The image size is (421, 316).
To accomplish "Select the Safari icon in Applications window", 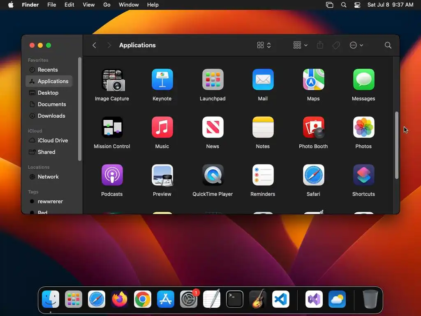I will point(313,175).
